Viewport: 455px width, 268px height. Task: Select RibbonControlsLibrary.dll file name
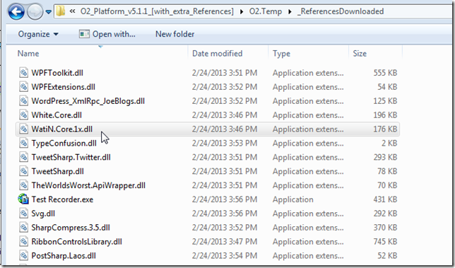tap(76, 242)
